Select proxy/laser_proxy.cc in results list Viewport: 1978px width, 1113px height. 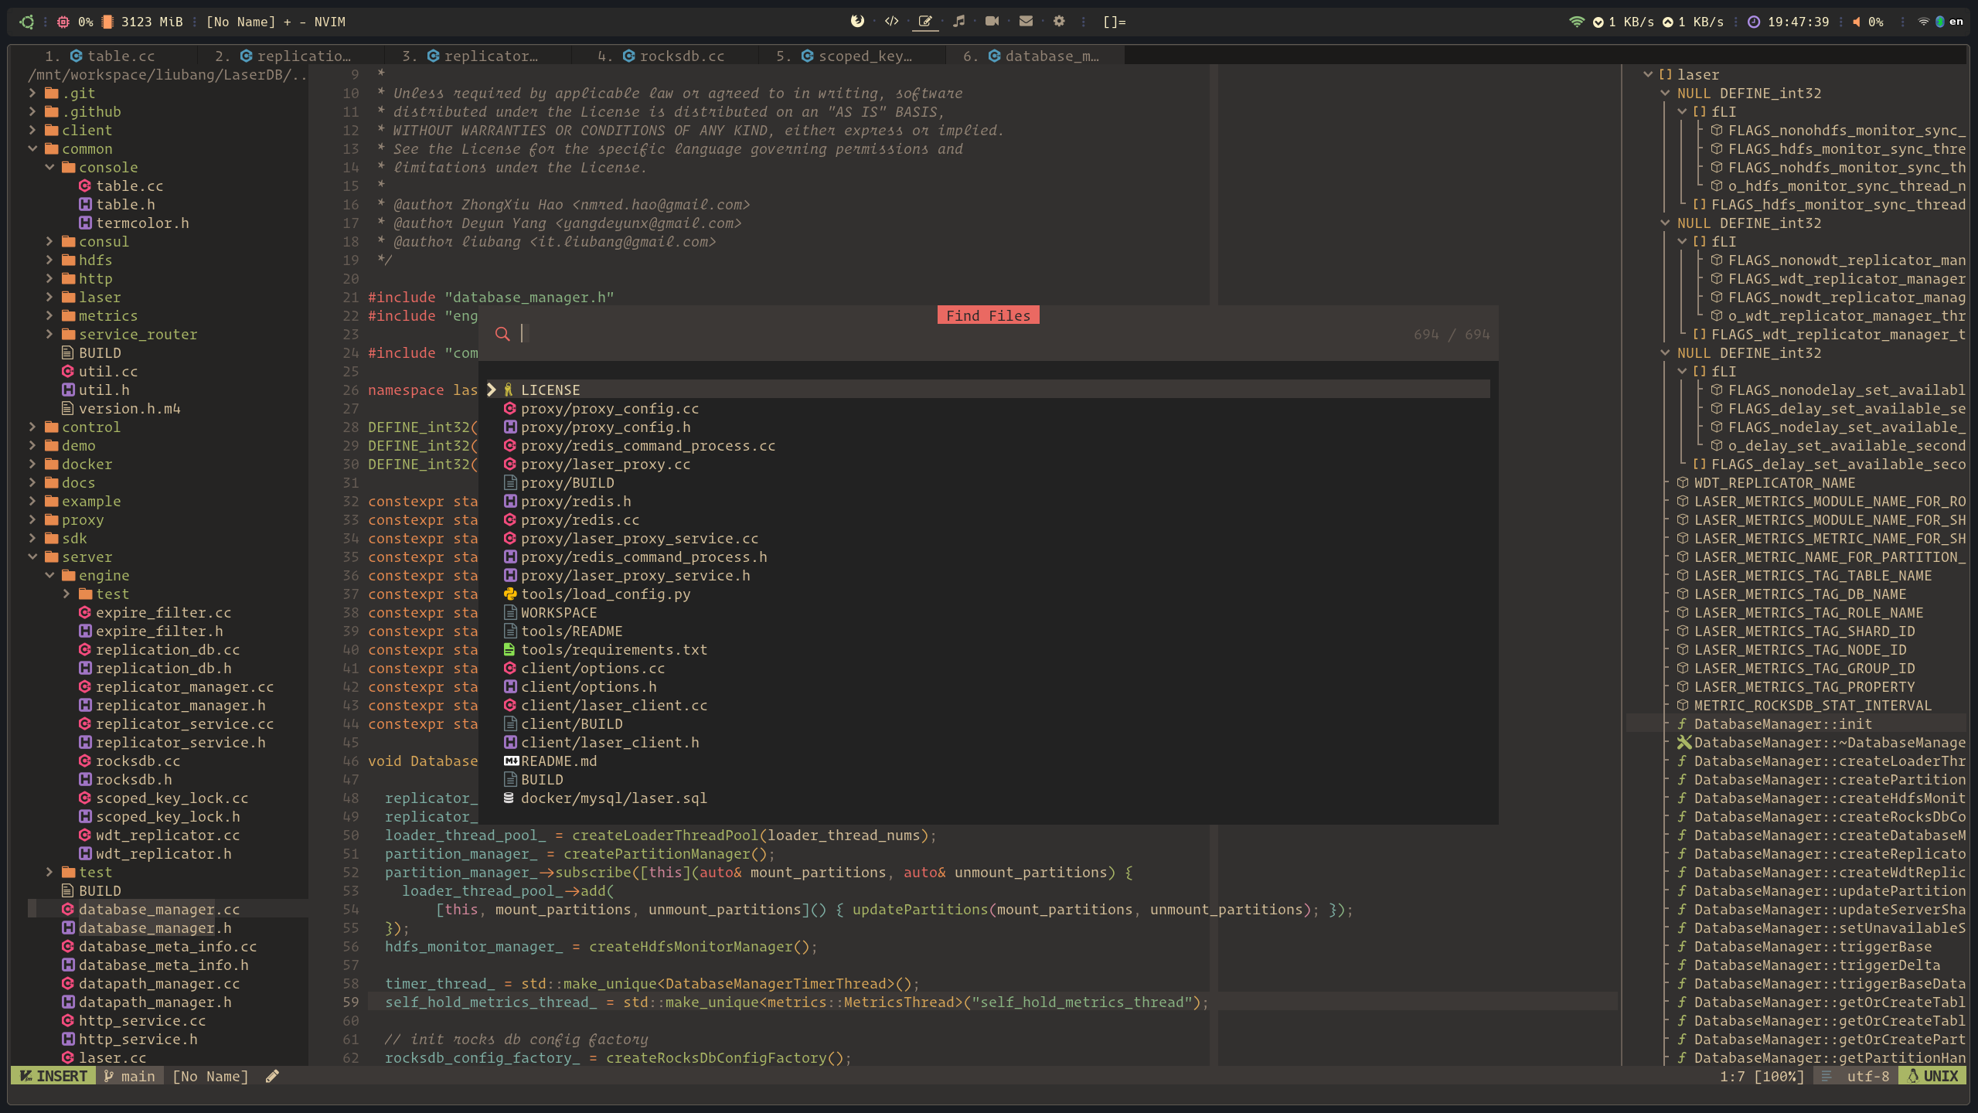pos(605,464)
